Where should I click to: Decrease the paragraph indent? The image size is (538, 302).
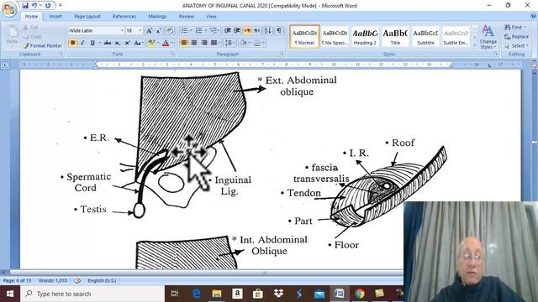[x=227, y=31]
